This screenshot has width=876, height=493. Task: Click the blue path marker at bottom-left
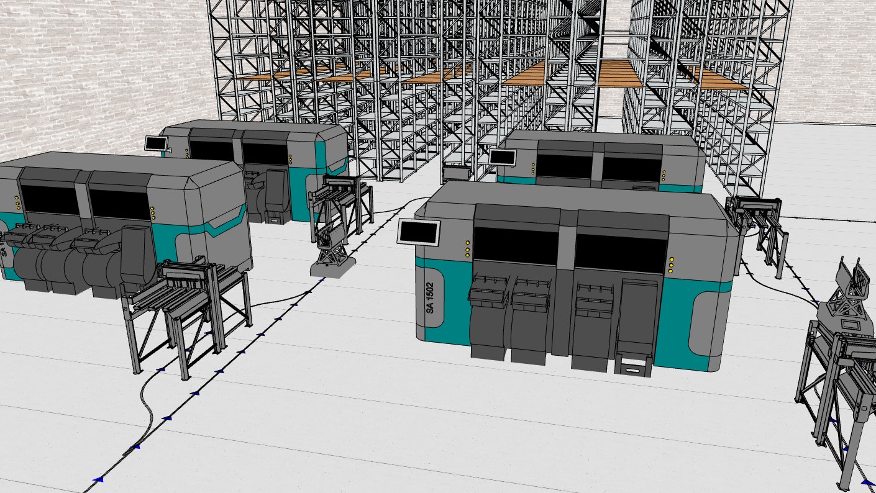tap(98, 479)
